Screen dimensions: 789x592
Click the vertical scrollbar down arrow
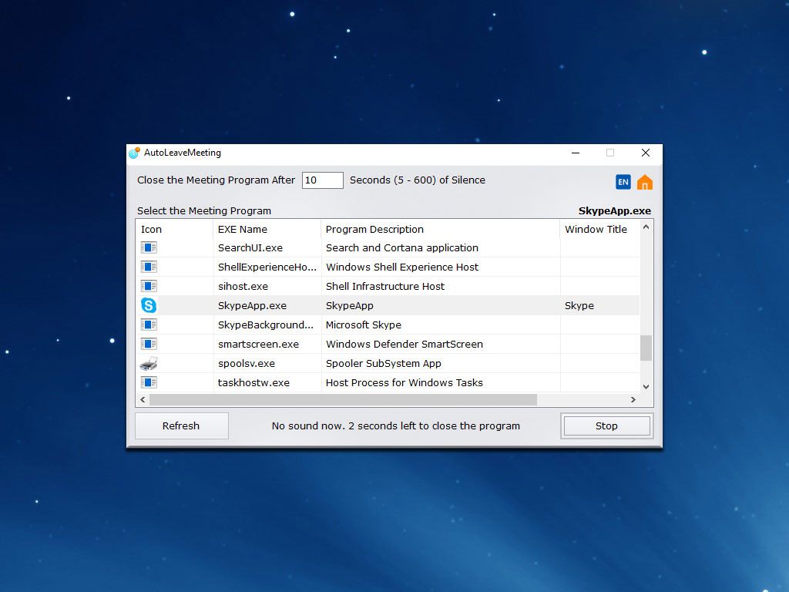pyautogui.click(x=646, y=386)
